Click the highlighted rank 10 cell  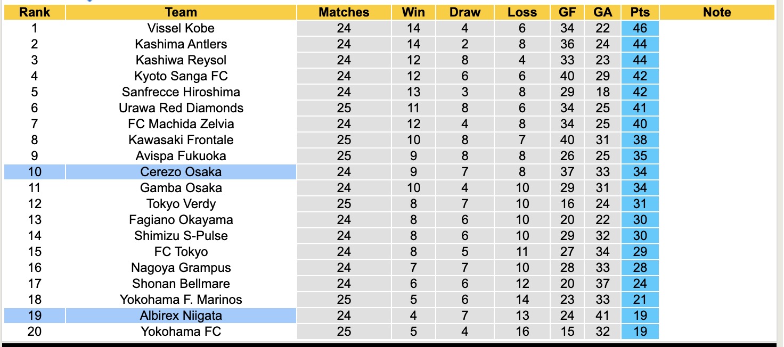[x=34, y=172]
